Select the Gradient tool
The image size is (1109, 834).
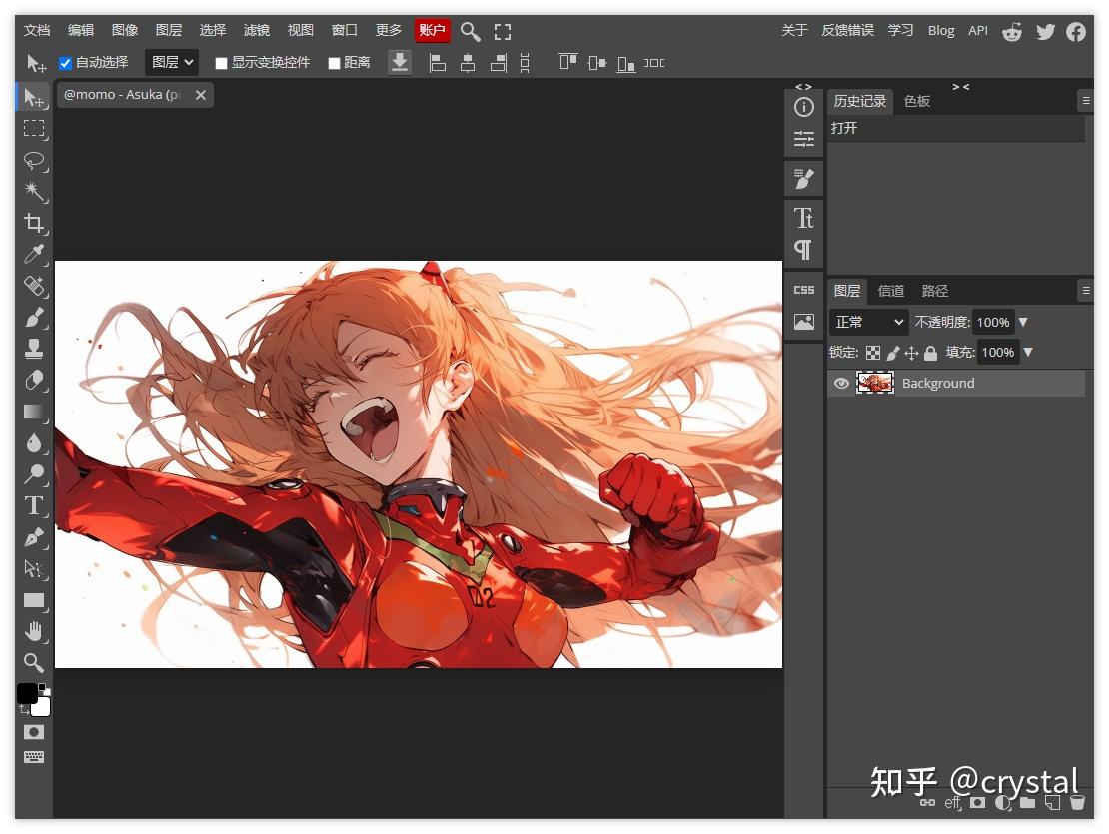click(x=33, y=412)
